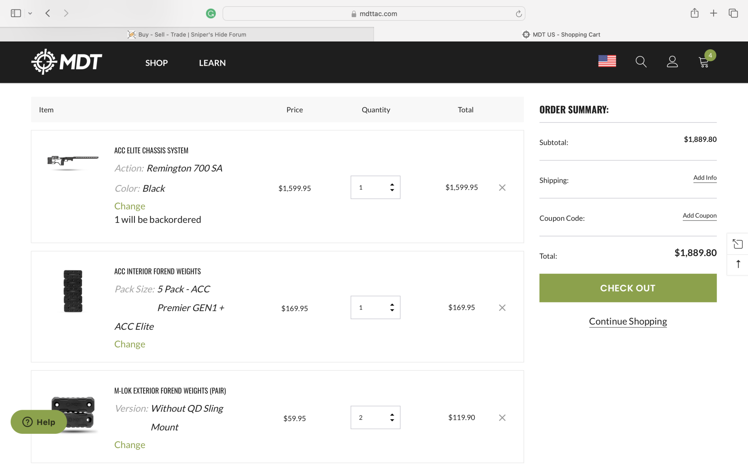This screenshot has height=467, width=748.
Task: Select the MDT US Shopping Cart tab
Action: click(561, 34)
